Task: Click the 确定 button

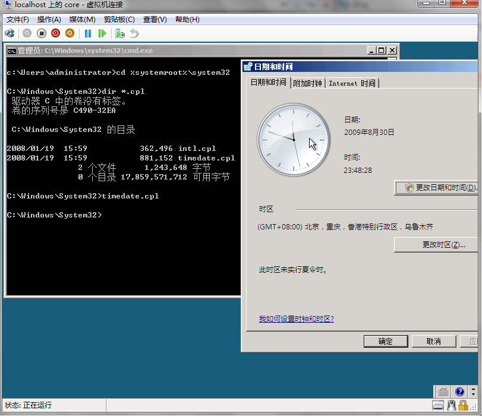Action: (386, 341)
